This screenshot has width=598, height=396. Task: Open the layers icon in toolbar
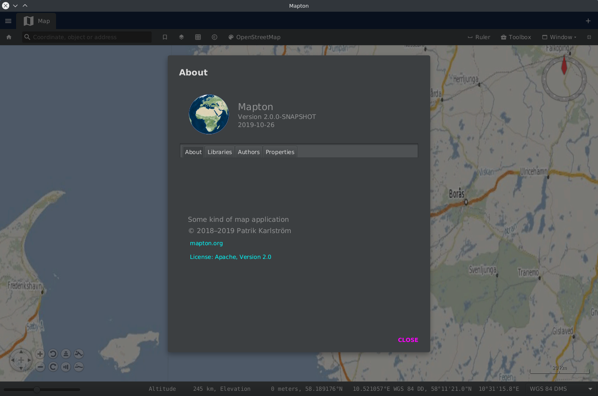pos(181,37)
